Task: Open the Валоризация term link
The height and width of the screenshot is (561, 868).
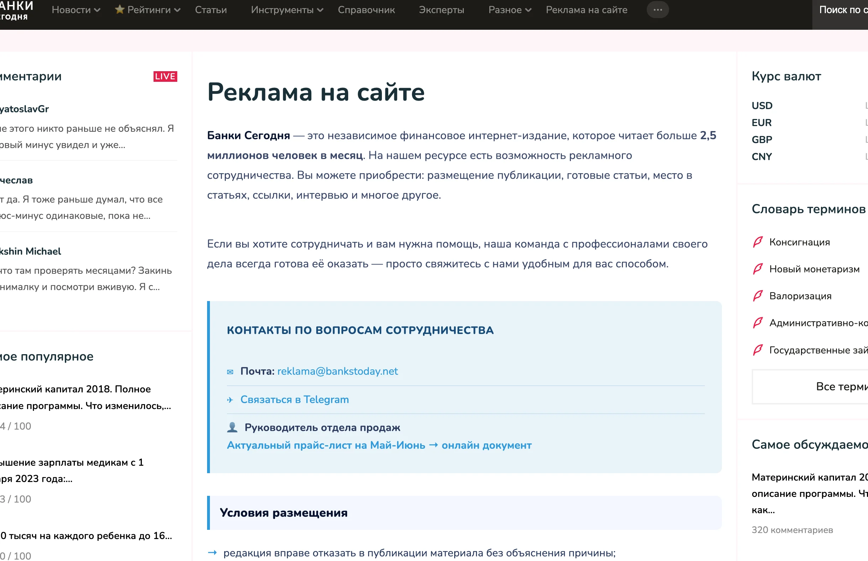Action: point(800,296)
